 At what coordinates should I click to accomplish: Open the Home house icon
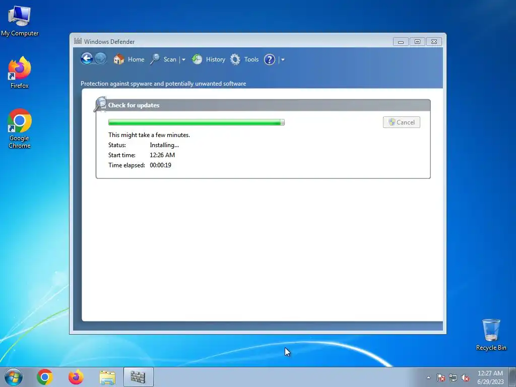point(119,59)
